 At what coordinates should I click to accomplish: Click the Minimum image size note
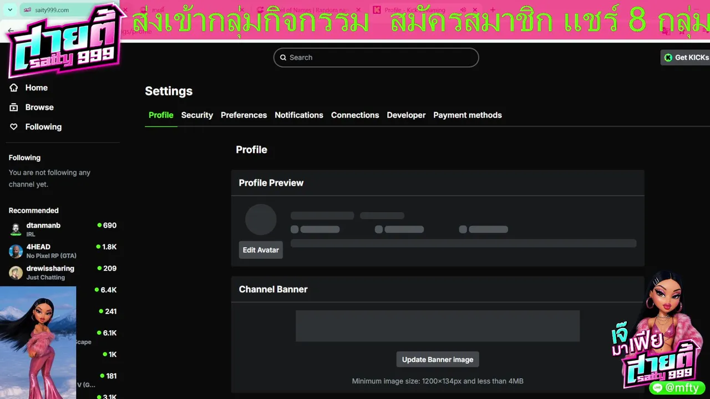click(x=438, y=381)
